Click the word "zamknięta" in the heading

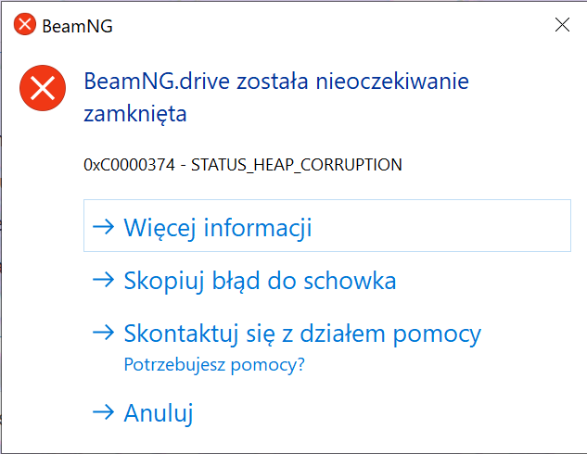click(134, 114)
